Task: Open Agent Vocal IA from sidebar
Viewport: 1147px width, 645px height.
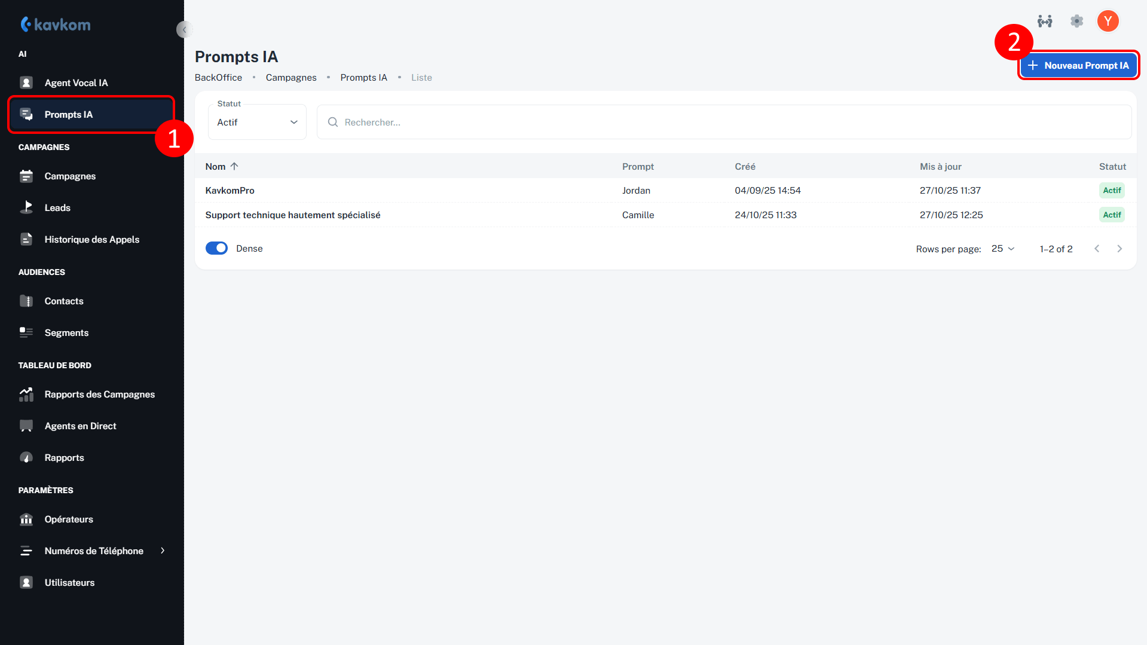Action: coord(76,83)
